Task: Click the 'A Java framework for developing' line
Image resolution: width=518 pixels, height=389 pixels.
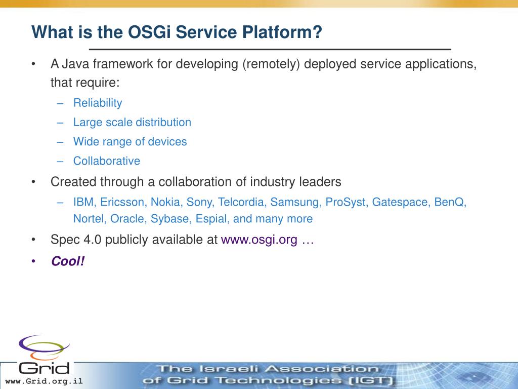Action: point(263,64)
